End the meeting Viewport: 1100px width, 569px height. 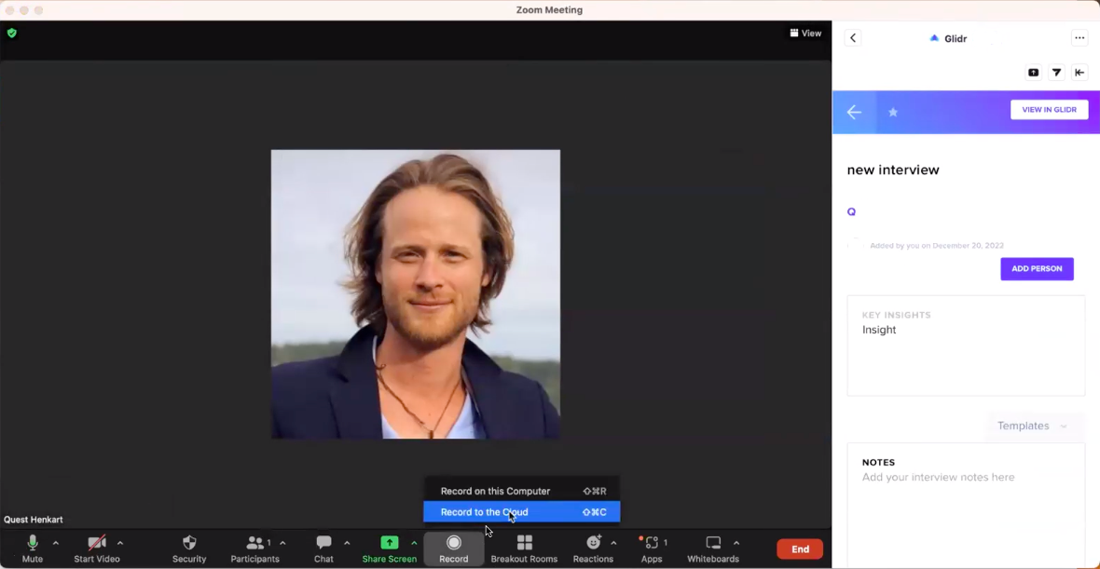pos(800,549)
